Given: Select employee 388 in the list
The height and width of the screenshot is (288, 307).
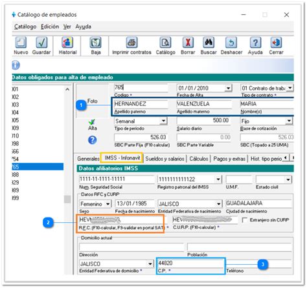Looking at the screenshot, I should point(38,174).
